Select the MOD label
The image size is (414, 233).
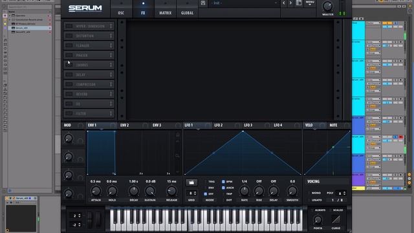tap(67, 125)
